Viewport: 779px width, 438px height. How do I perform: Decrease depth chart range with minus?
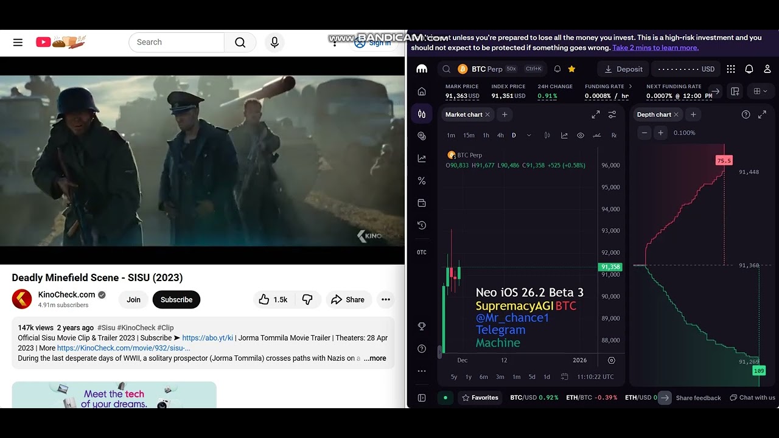coord(645,133)
